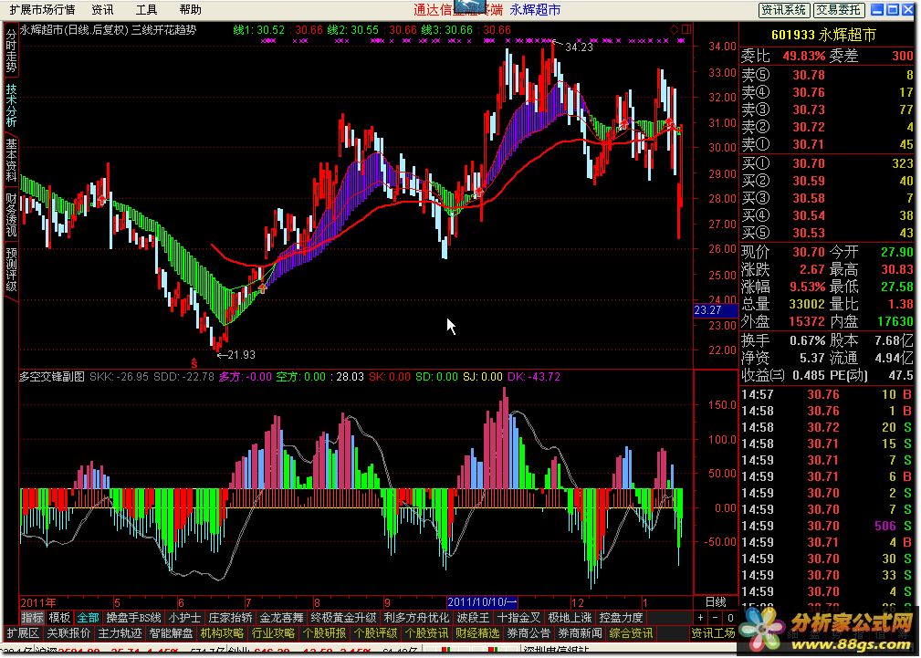Open the 券商公告 tab

[529, 633]
